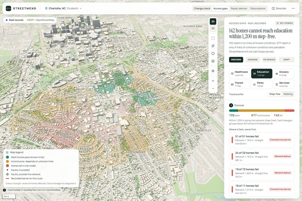The height and width of the screenshot is (201, 302).
Task: Click the 'Where it fails, worst first' heading
Action: coord(242,130)
